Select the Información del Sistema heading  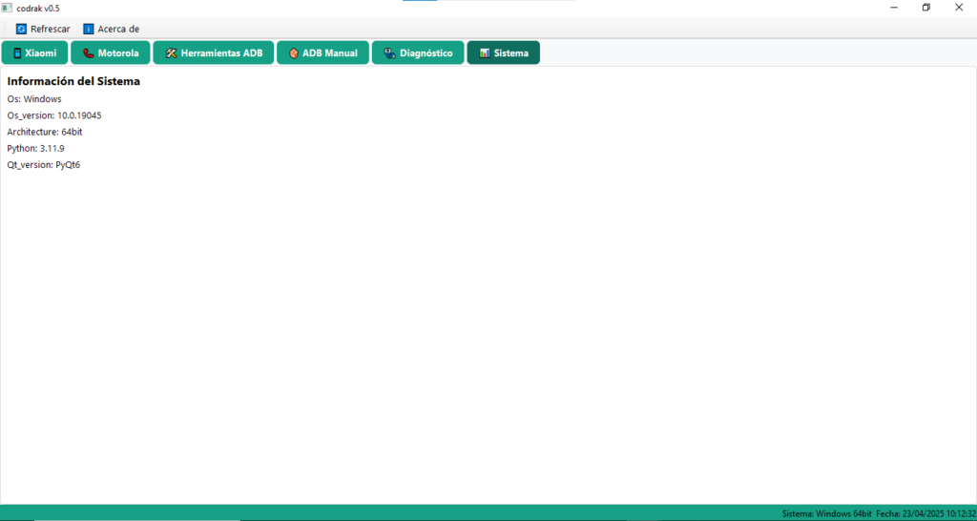click(x=73, y=82)
